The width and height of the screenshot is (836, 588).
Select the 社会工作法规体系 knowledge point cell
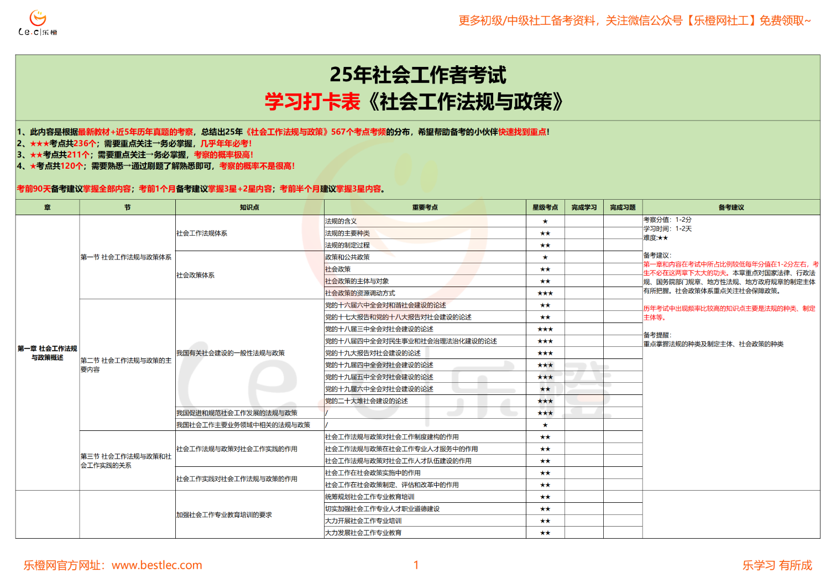pos(250,233)
